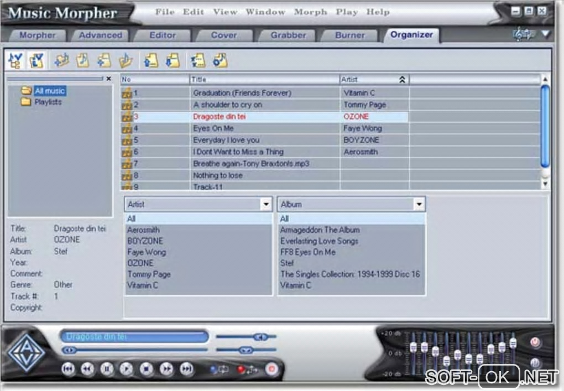Click the first toolbar icon with music note and checkmark

(15, 60)
